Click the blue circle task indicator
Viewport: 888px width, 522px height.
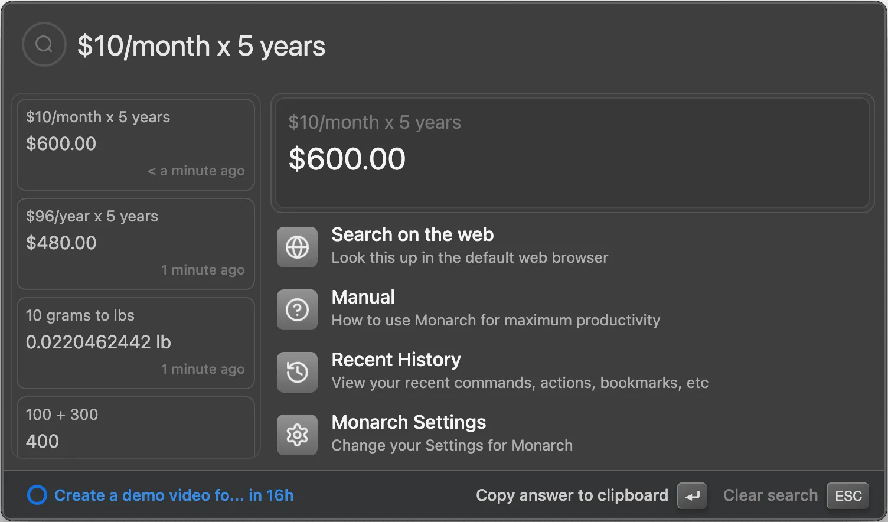(x=37, y=495)
